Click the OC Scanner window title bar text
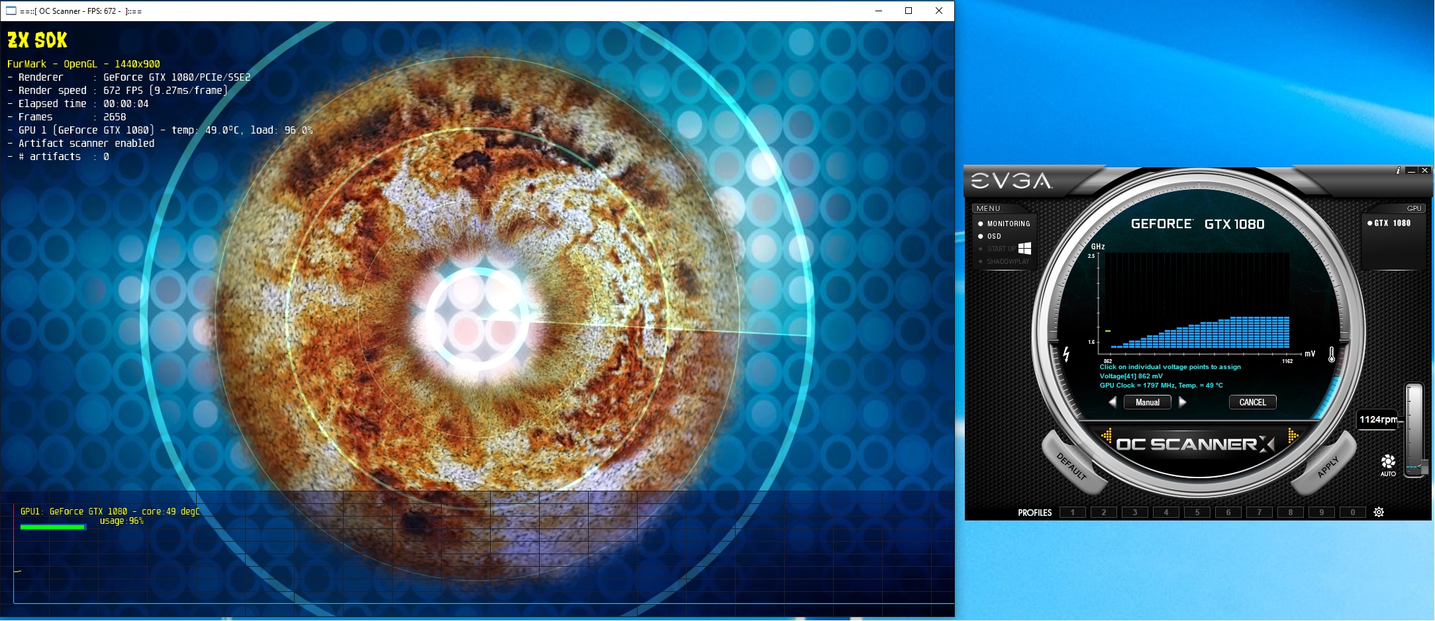The width and height of the screenshot is (1435, 621). pyautogui.click(x=81, y=11)
